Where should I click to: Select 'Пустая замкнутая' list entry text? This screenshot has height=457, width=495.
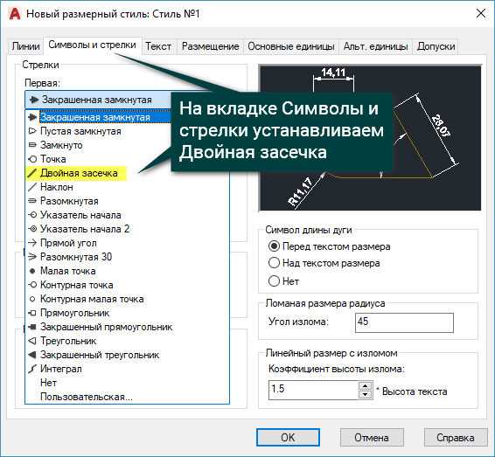point(80,131)
